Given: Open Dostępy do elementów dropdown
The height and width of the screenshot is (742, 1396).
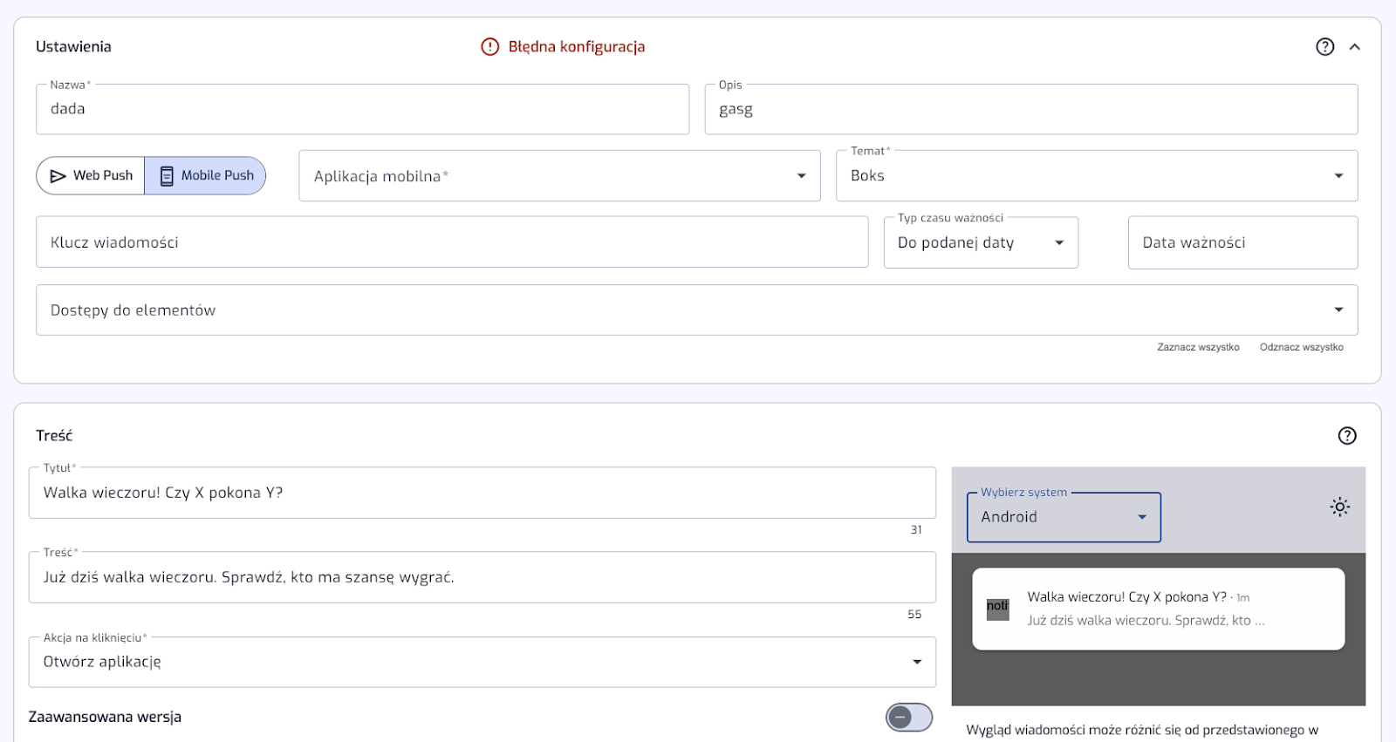Looking at the screenshot, I should pyautogui.click(x=695, y=310).
